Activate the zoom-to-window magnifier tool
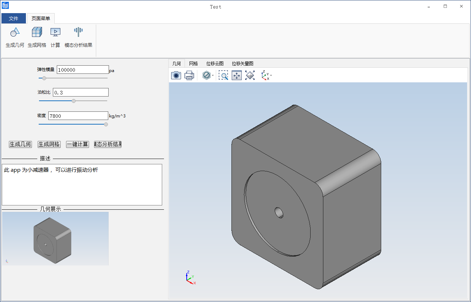The width and height of the screenshot is (471, 302). (x=223, y=75)
